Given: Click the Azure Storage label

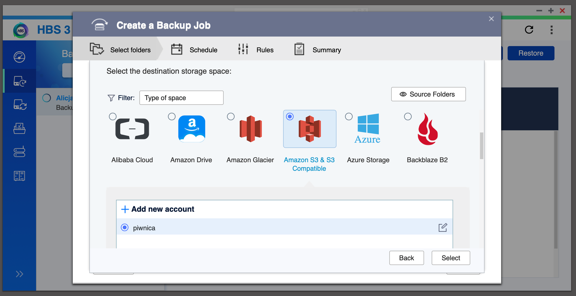Looking at the screenshot, I should tap(368, 160).
